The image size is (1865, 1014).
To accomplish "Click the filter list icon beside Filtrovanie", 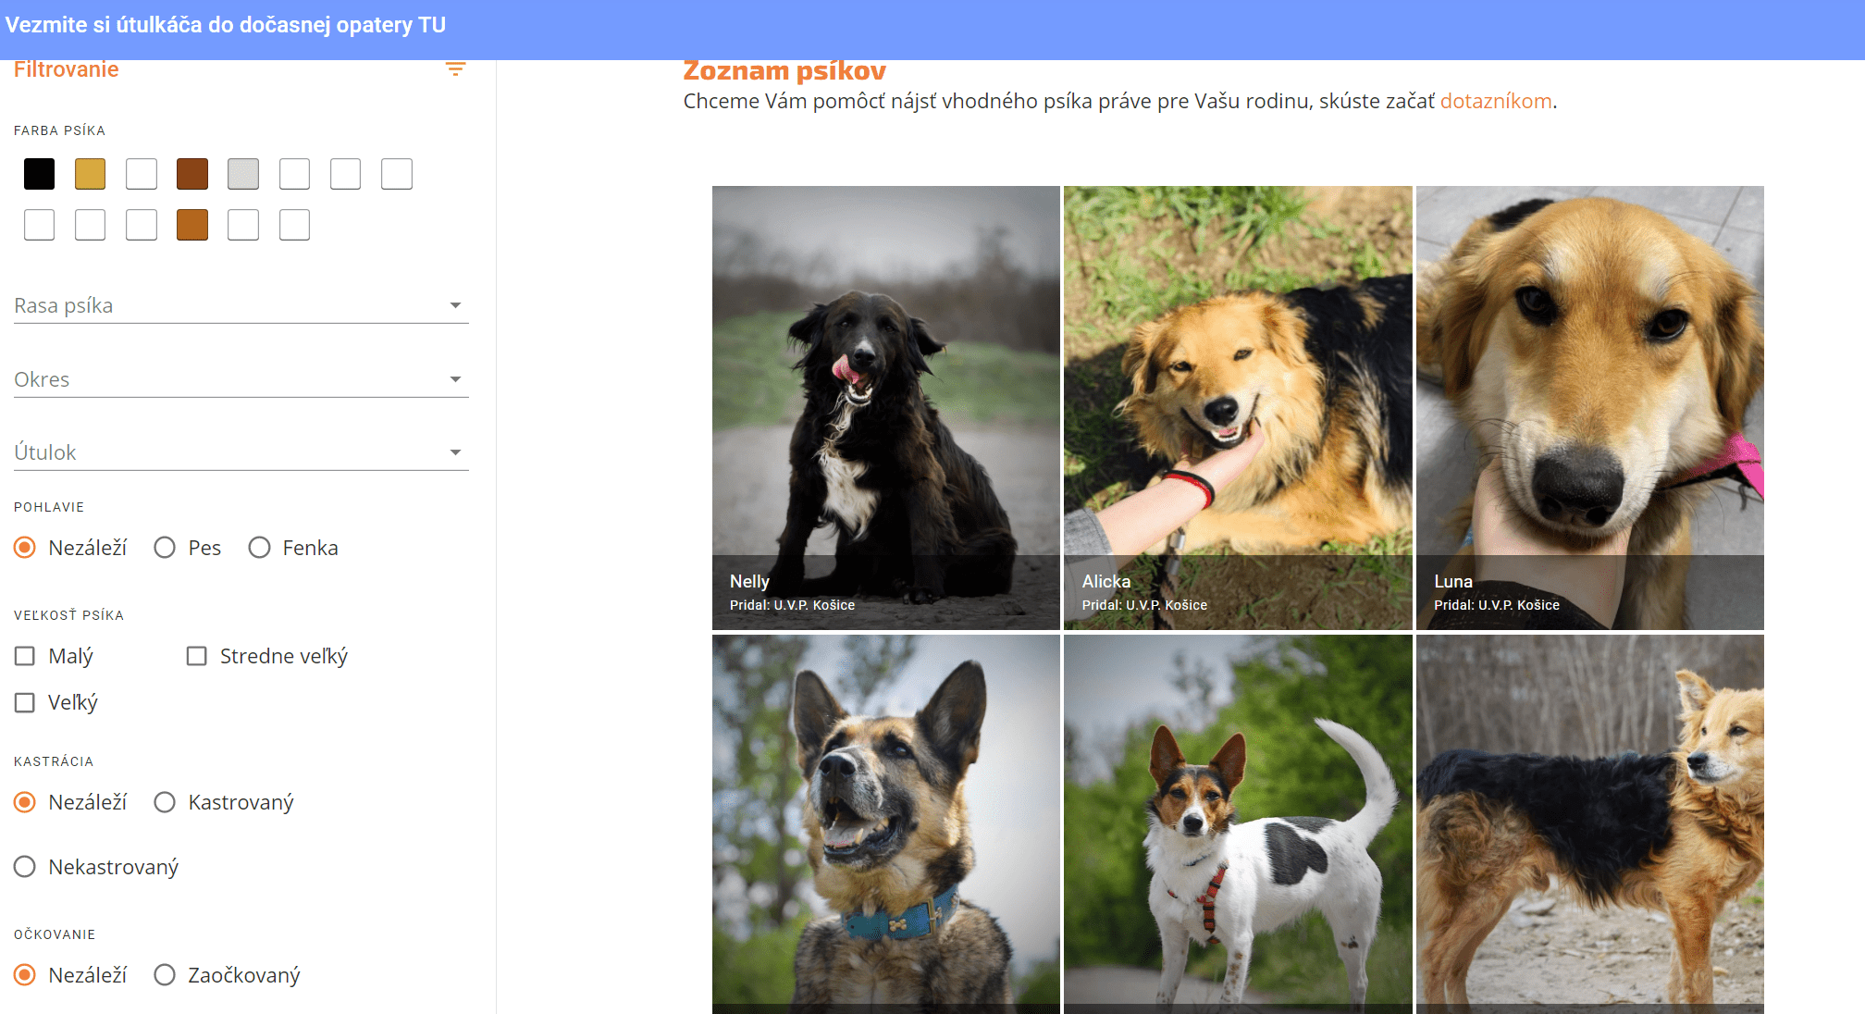I will 455,69.
